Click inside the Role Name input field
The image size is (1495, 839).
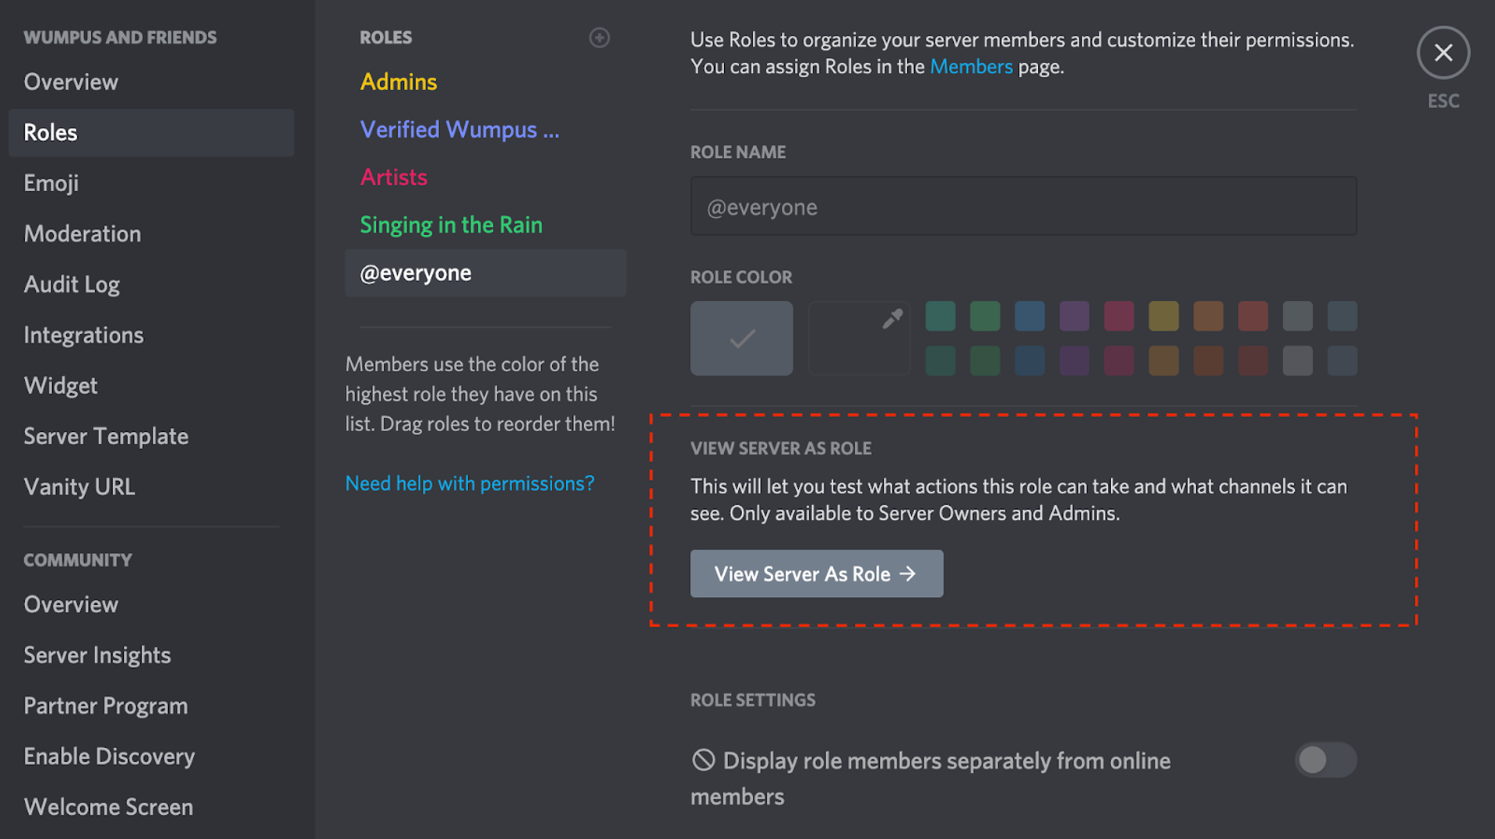click(x=1023, y=206)
